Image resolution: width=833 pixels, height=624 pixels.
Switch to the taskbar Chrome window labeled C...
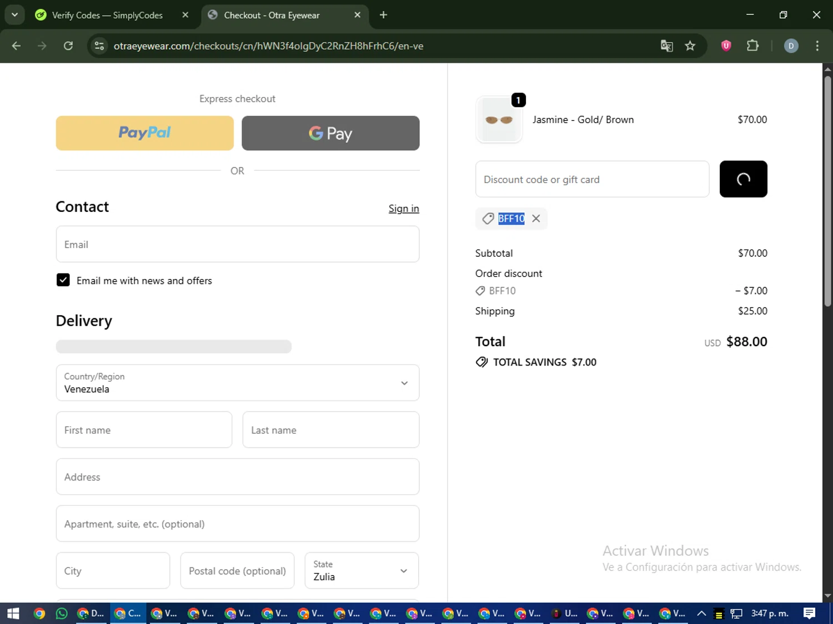click(128, 613)
